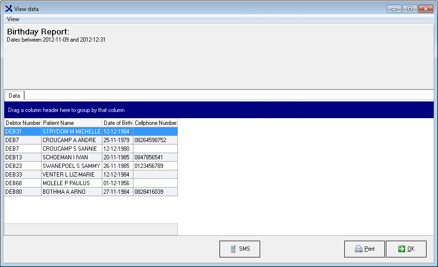Click debtor number DEB13

[22, 157]
